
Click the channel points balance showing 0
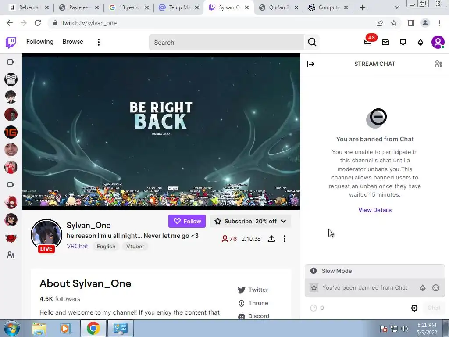(x=317, y=308)
